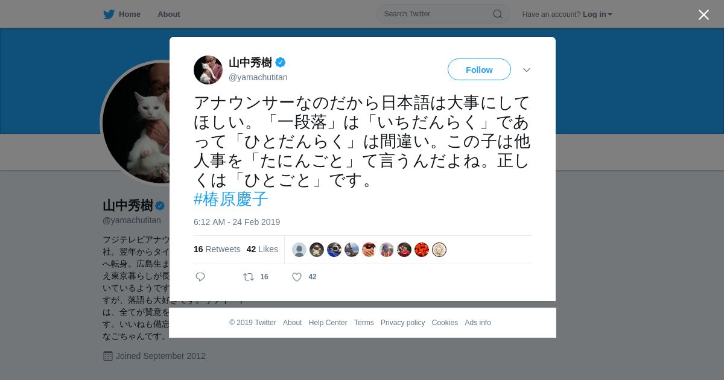Retweet this tweet using the retweet icon
Screen dimensions: 724x380
[x=249, y=277]
